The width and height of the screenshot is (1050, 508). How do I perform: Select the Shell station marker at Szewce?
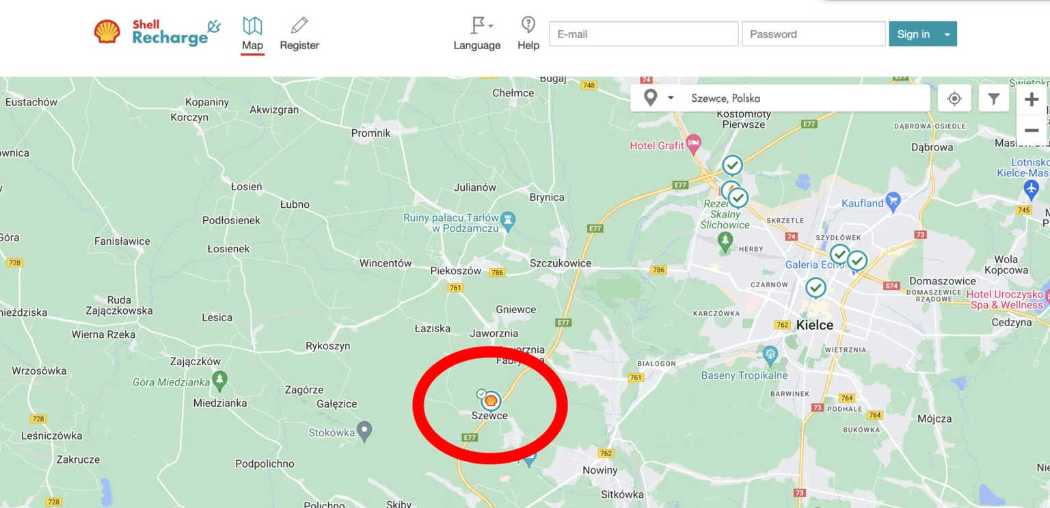click(490, 401)
